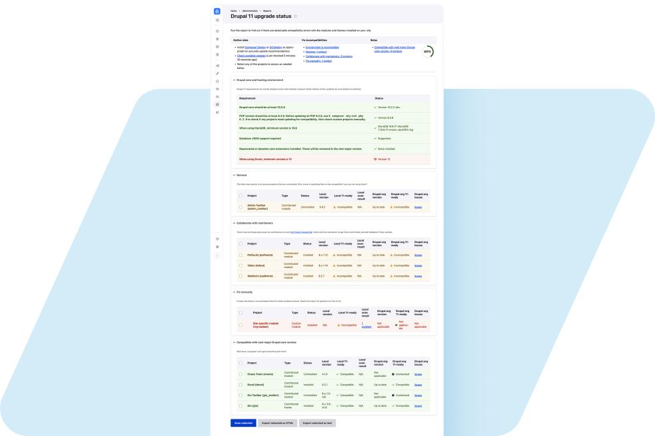Collapse the Collaborate with maintainers section
655x436 pixels.
tap(234, 223)
